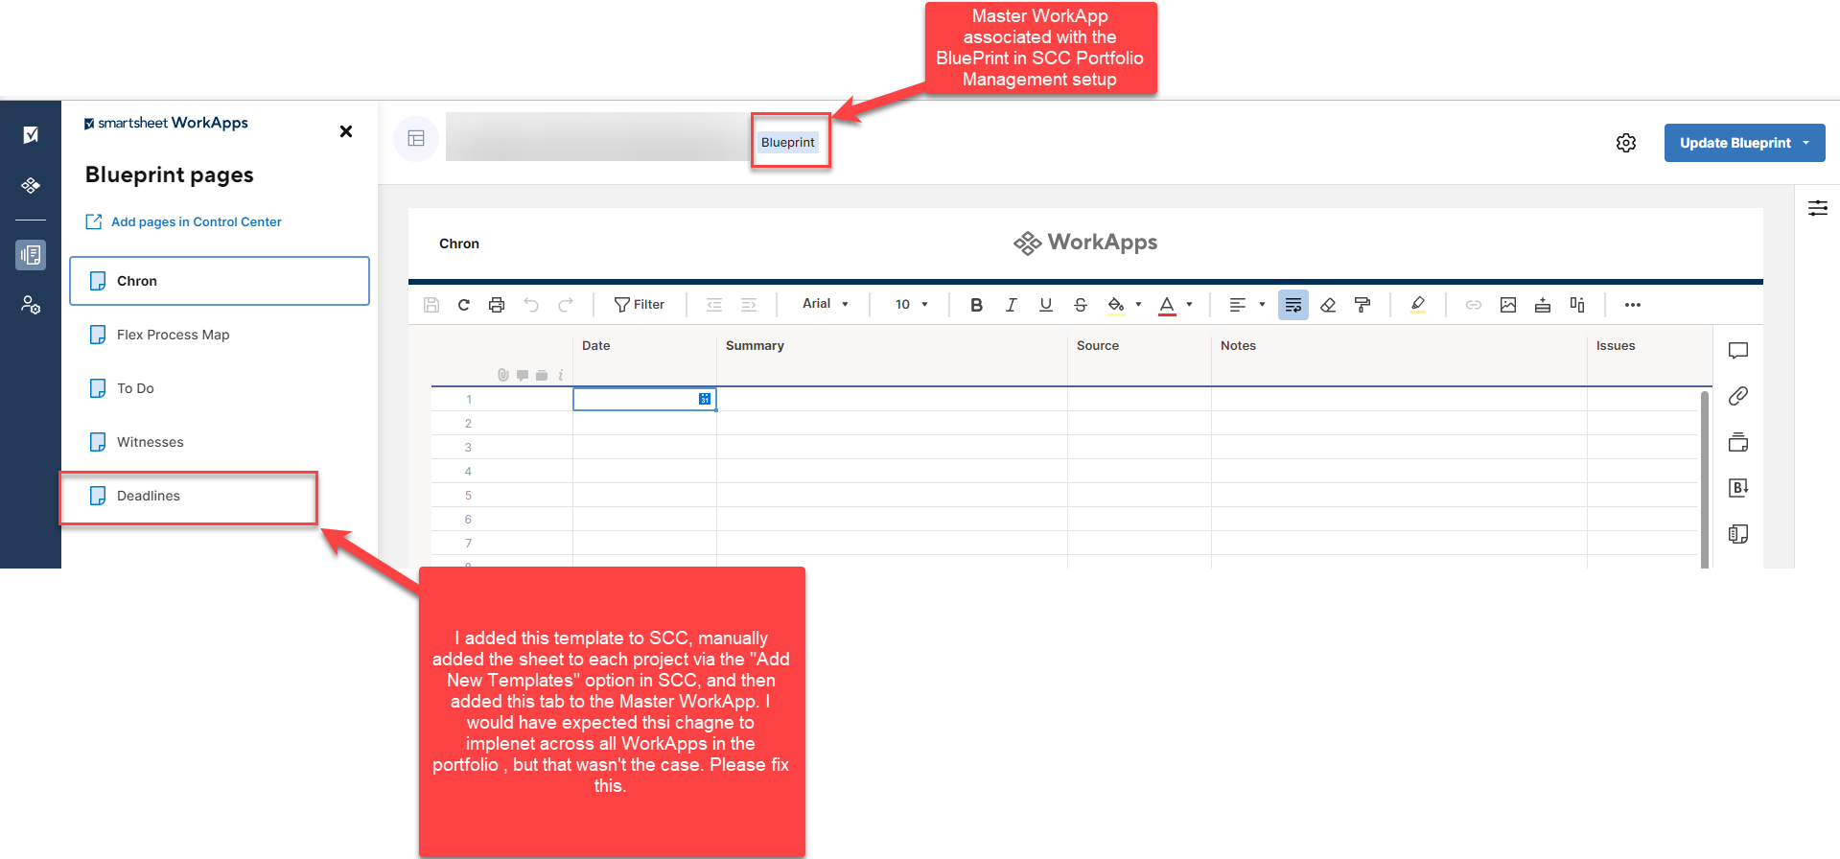Open the font size 10 dropdown
The height and width of the screenshot is (859, 1840).
pyautogui.click(x=912, y=305)
